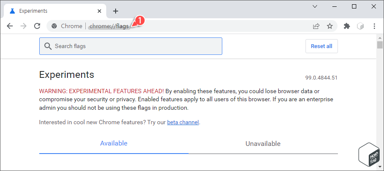
Task: Open a new tab with plus button
Action: pos(116,11)
